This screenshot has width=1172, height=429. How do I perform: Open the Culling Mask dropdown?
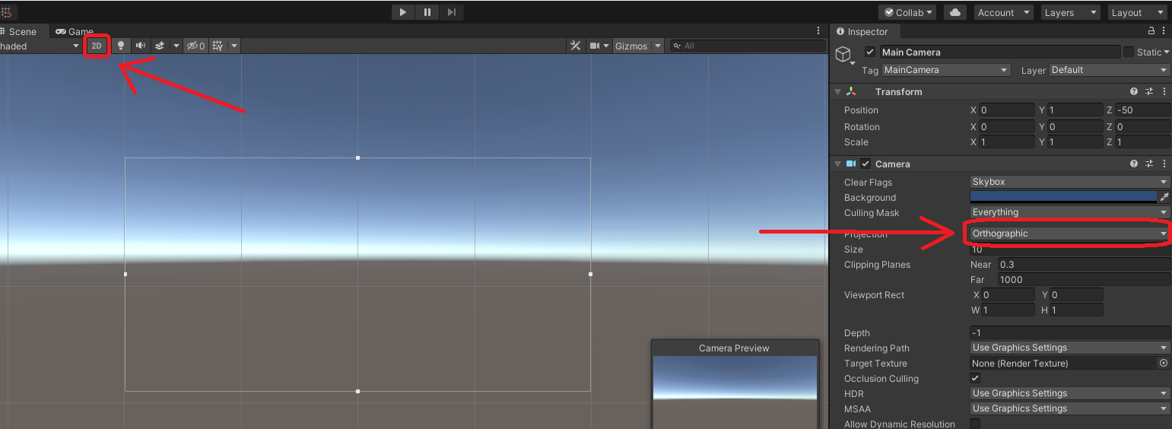1070,212
